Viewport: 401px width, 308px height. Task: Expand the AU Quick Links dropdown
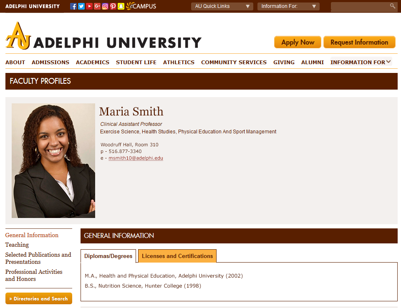click(222, 6)
